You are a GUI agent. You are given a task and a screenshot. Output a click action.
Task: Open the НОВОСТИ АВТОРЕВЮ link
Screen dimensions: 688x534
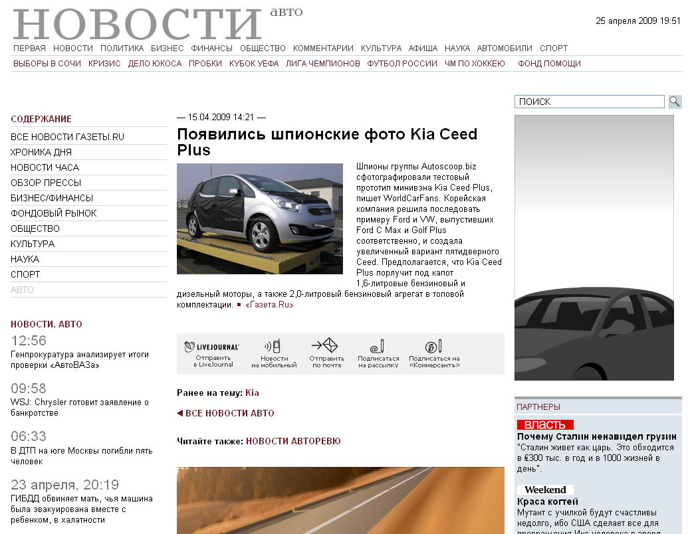click(293, 441)
